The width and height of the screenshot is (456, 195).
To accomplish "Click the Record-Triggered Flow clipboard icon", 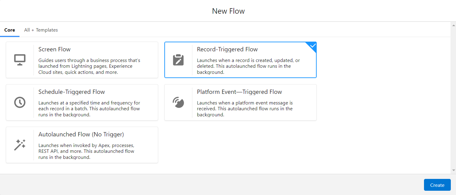I will [178, 60].
